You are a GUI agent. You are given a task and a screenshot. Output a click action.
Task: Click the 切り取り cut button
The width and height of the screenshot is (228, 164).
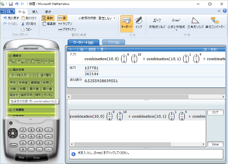pos(29,24)
